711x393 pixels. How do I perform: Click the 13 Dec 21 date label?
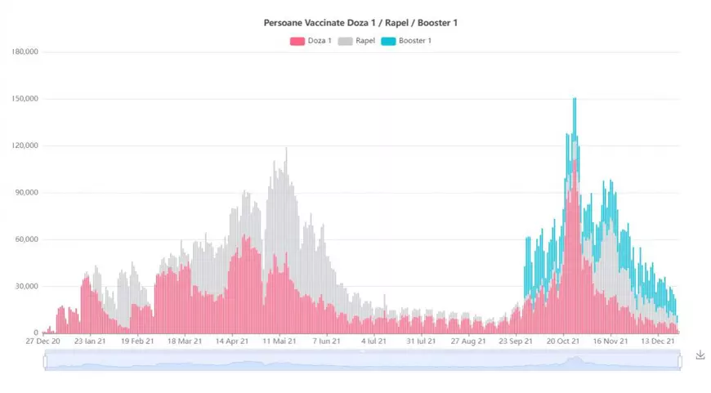coord(657,342)
